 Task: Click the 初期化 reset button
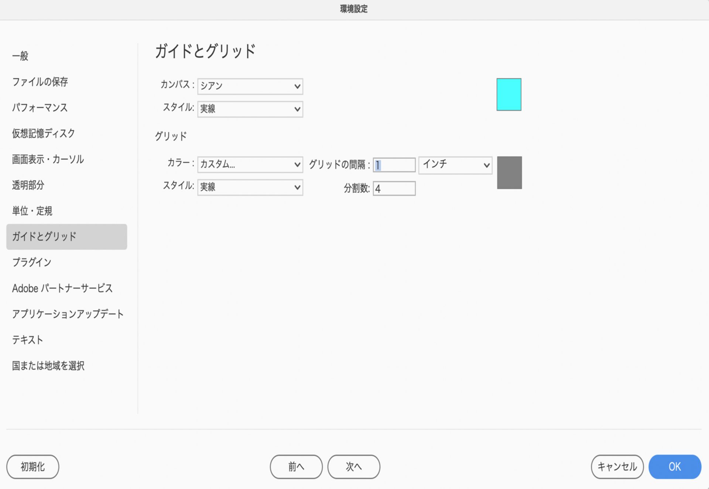point(32,467)
